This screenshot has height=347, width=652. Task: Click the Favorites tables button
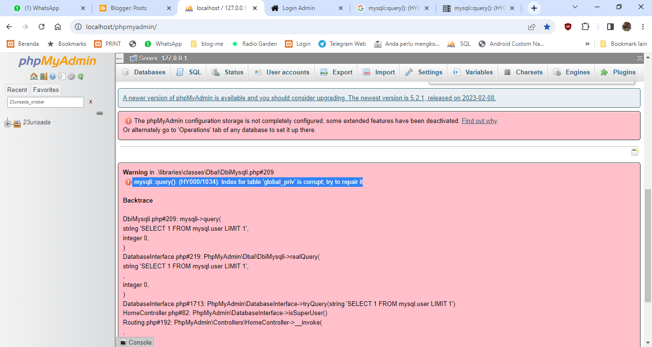point(46,90)
